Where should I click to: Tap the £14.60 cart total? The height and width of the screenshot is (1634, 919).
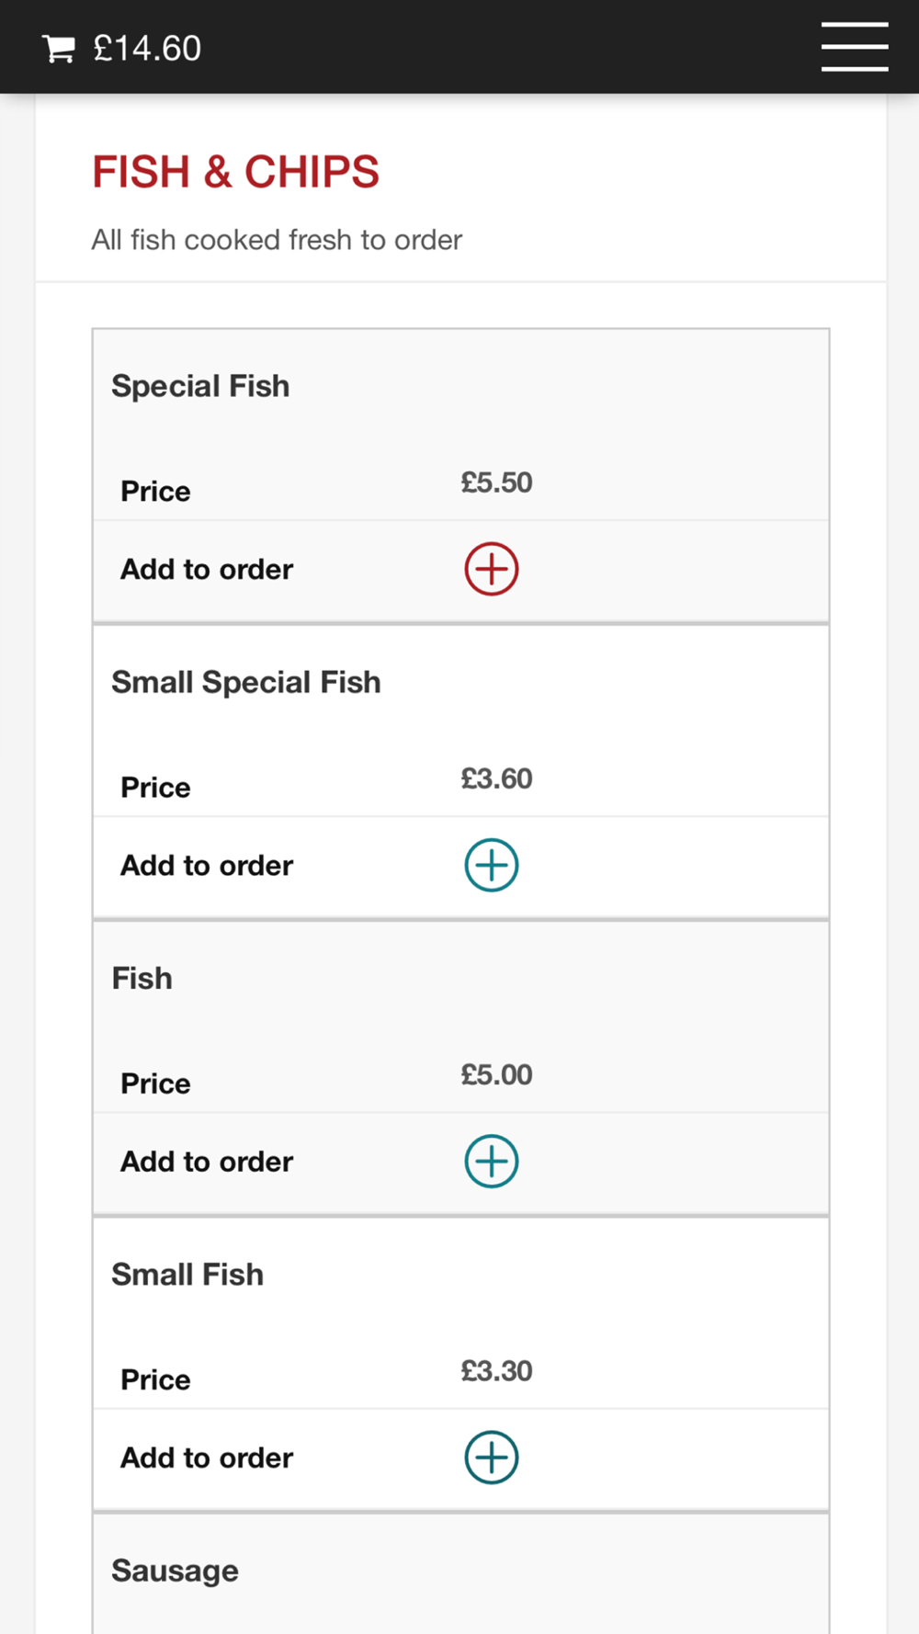(147, 49)
